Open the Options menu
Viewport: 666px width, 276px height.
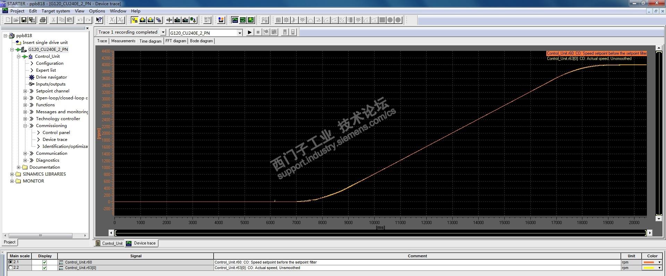[97, 11]
